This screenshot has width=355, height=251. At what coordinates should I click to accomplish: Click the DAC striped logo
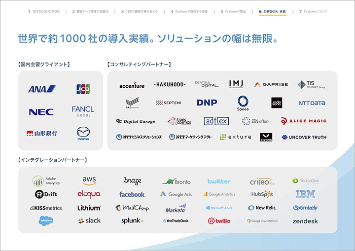(x=132, y=103)
